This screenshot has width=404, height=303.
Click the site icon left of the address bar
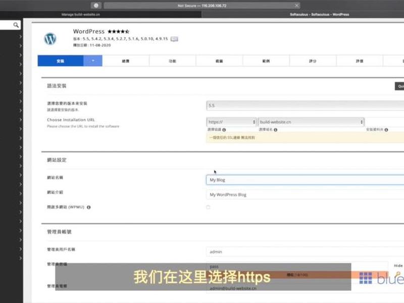(96, 6)
